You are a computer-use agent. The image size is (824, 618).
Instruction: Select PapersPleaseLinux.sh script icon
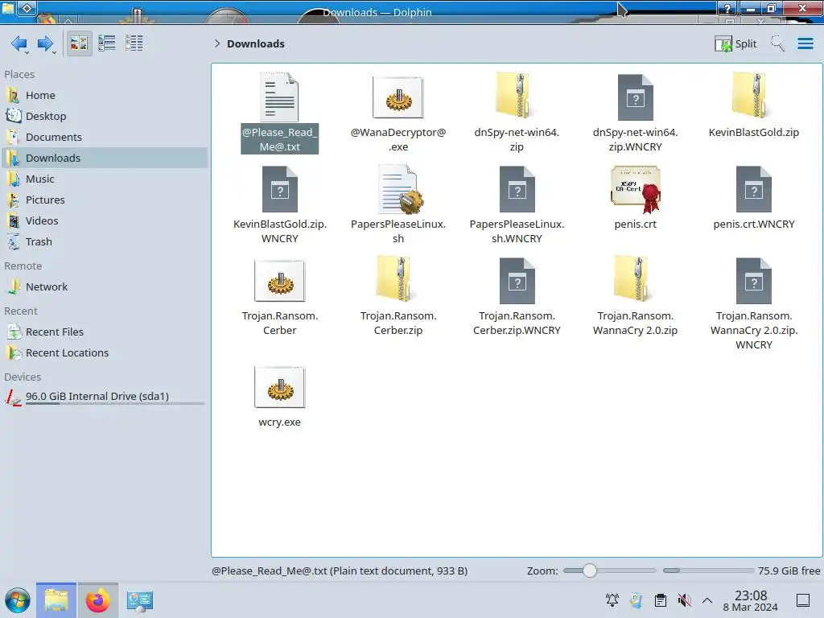[399, 189]
